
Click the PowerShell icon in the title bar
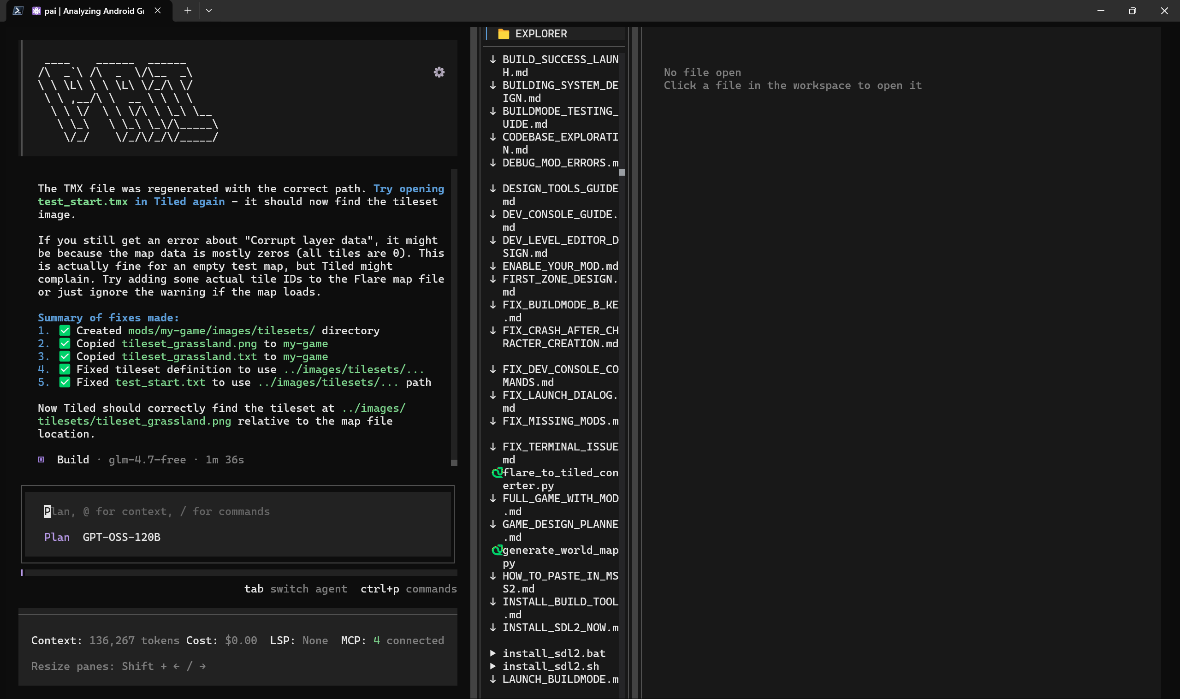pos(18,10)
